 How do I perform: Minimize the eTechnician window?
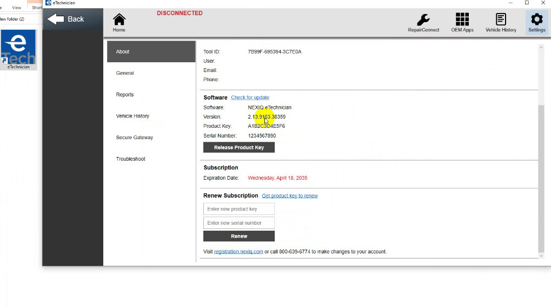point(510,3)
